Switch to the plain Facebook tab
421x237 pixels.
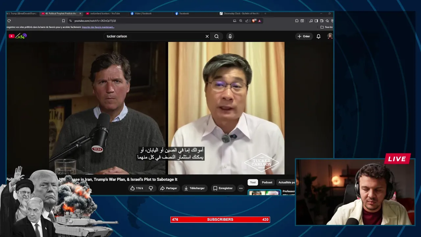click(184, 13)
